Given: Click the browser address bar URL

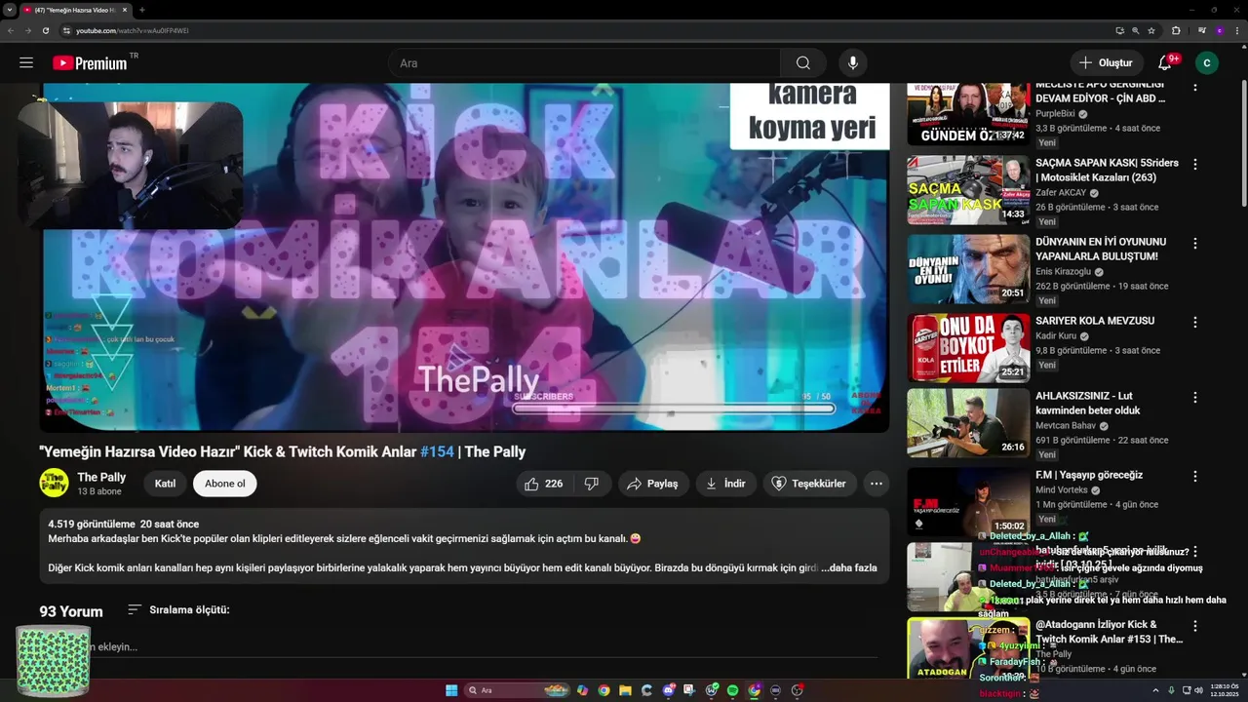Looking at the screenshot, I should point(133,30).
